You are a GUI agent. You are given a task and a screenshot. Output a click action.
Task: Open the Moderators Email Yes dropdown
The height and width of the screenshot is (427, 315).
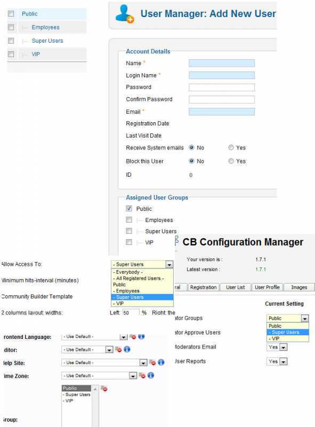pos(277,347)
